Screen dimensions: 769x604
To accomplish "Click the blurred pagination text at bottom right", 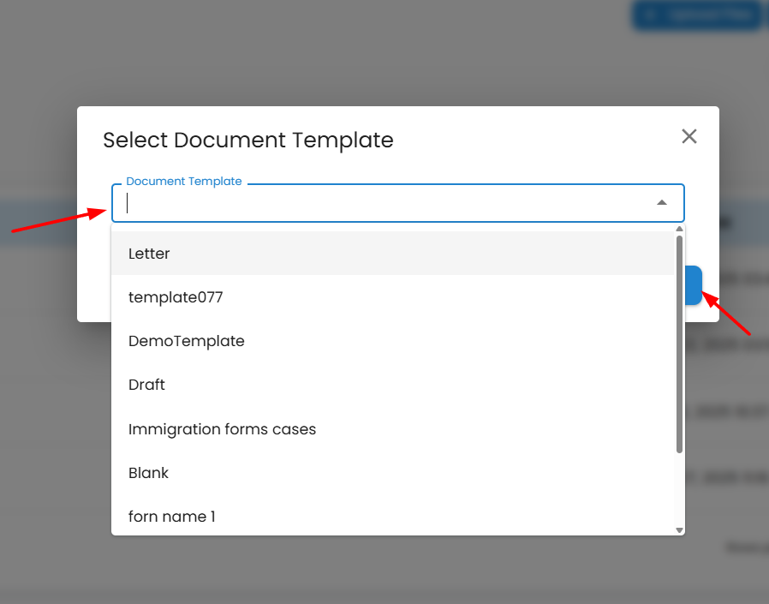I will click(745, 547).
